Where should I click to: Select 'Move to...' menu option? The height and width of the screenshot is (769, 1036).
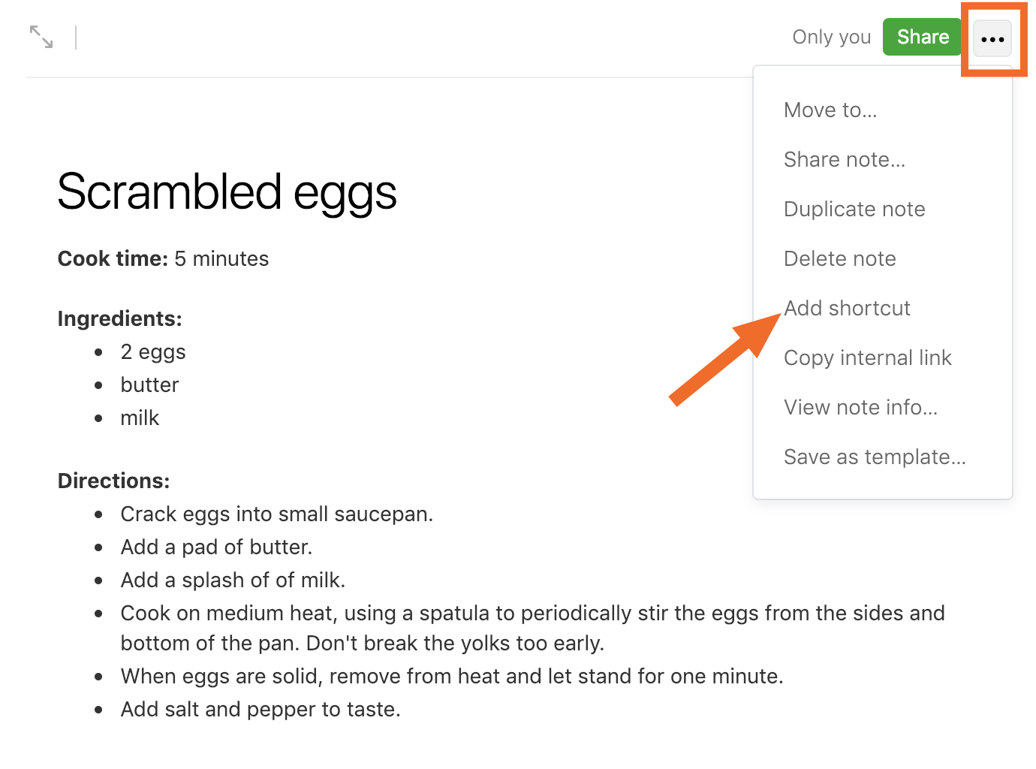830,110
